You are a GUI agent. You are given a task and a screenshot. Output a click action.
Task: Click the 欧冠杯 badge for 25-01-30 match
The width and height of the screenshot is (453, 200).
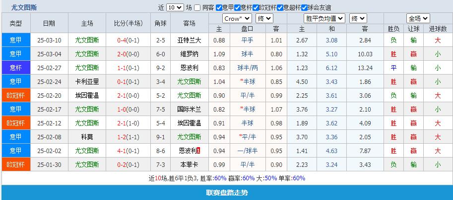(x=16, y=164)
